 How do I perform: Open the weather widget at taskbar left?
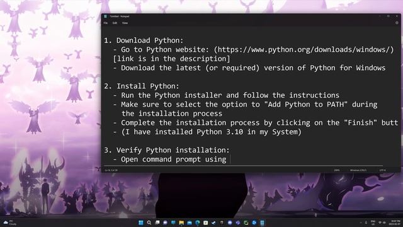click(x=9, y=223)
